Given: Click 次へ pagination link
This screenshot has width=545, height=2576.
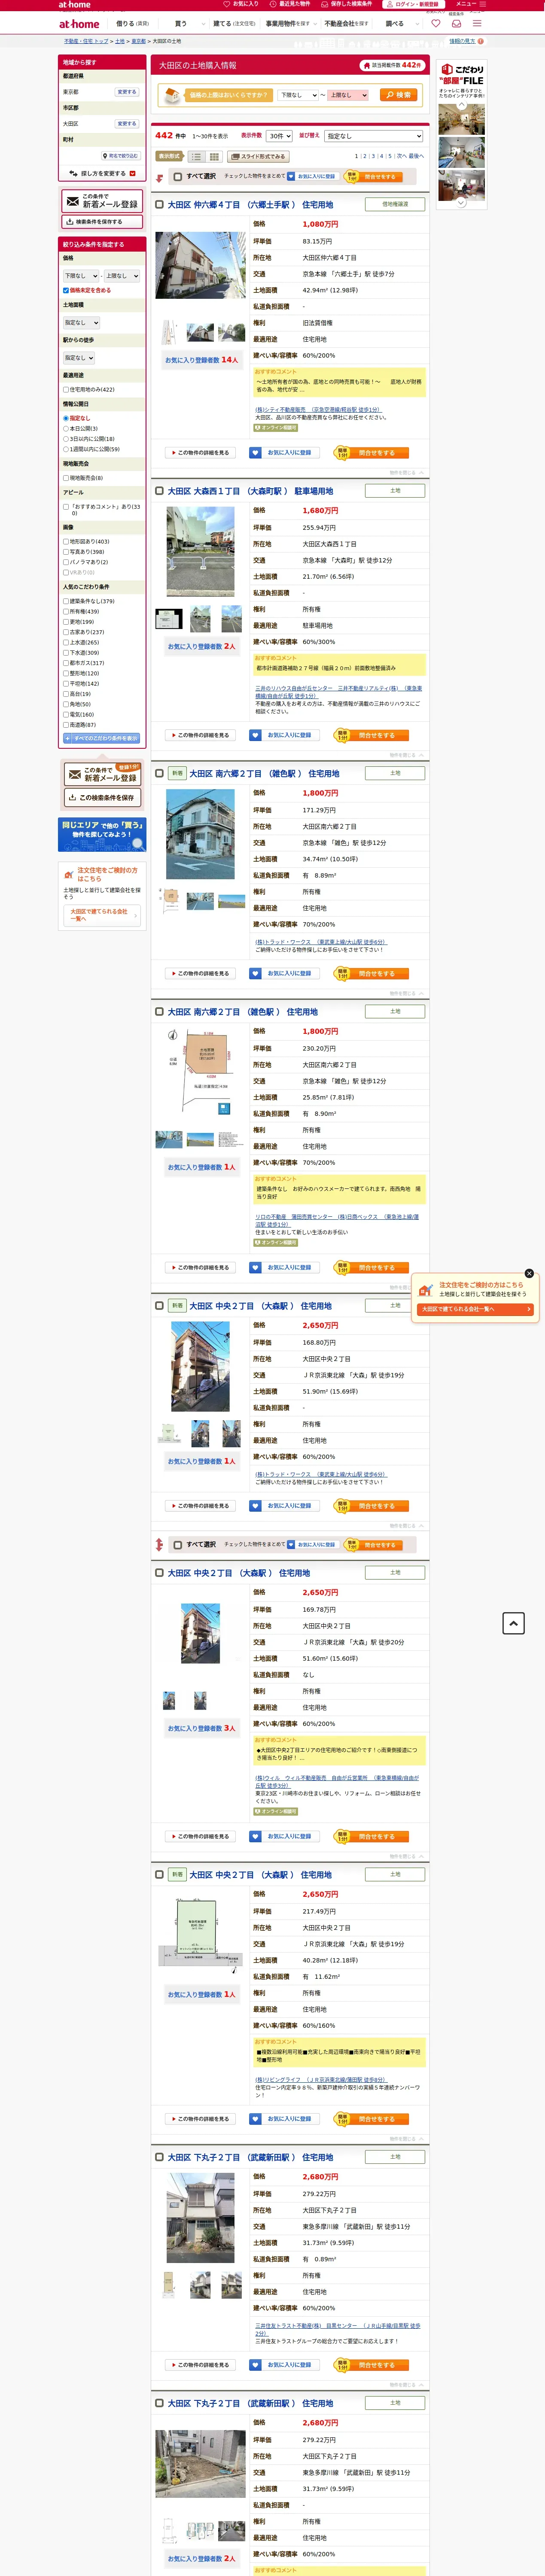Looking at the screenshot, I should (401, 156).
